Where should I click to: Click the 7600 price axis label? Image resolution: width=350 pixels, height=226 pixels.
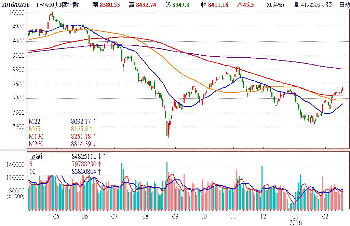click(x=18, y=127)
